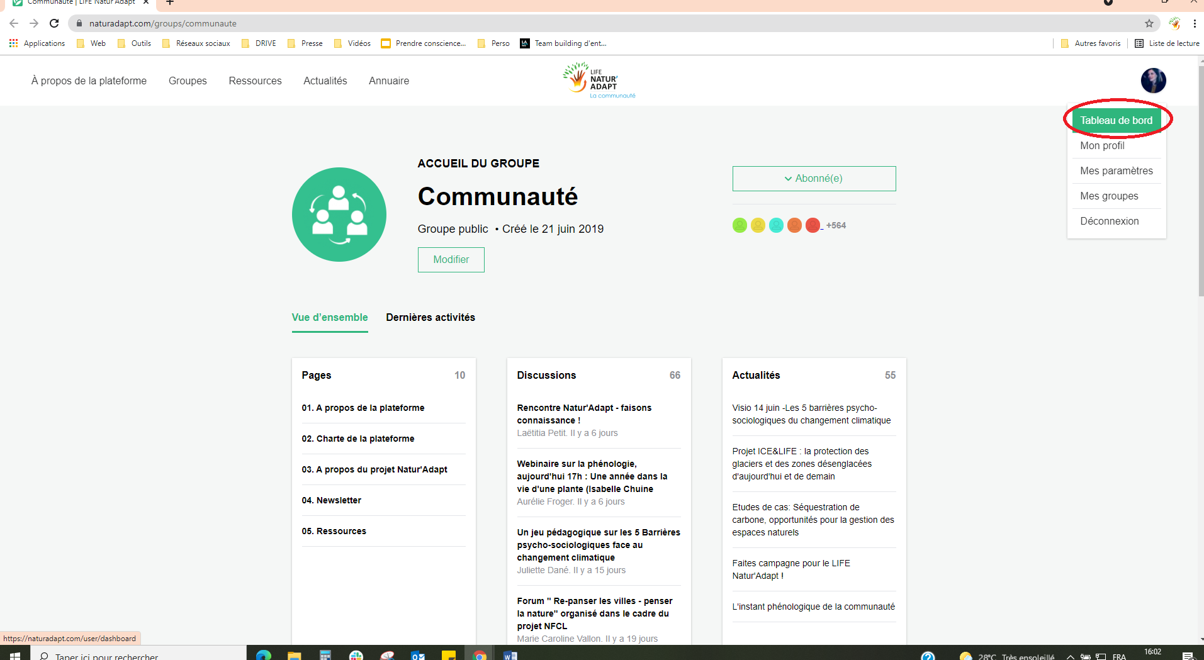This screenshot has height=660, width=1204.
Task: Open the Chrome three-dot menu
Action: coord(1194,23)
